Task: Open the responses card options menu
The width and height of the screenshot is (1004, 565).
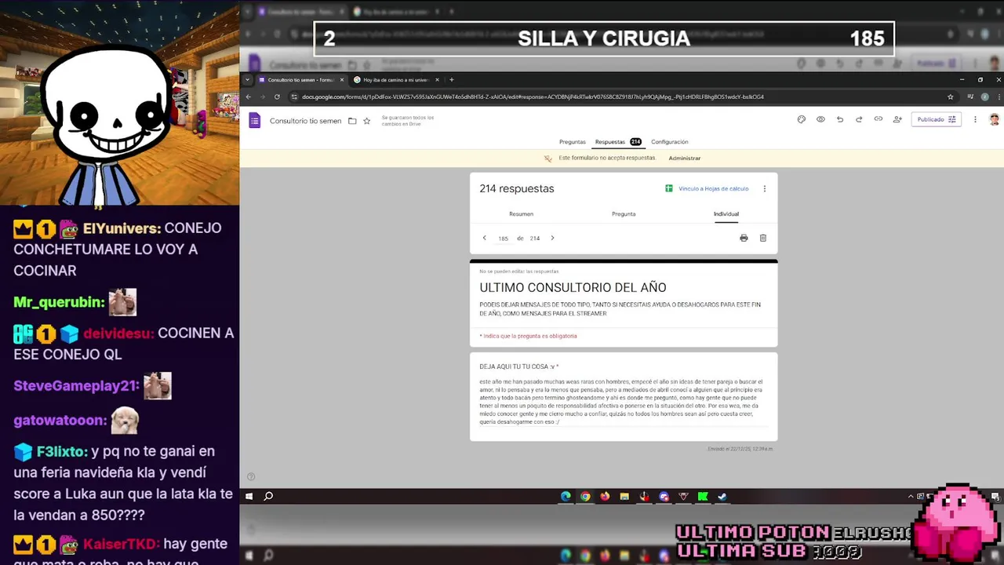Action: 765,188
